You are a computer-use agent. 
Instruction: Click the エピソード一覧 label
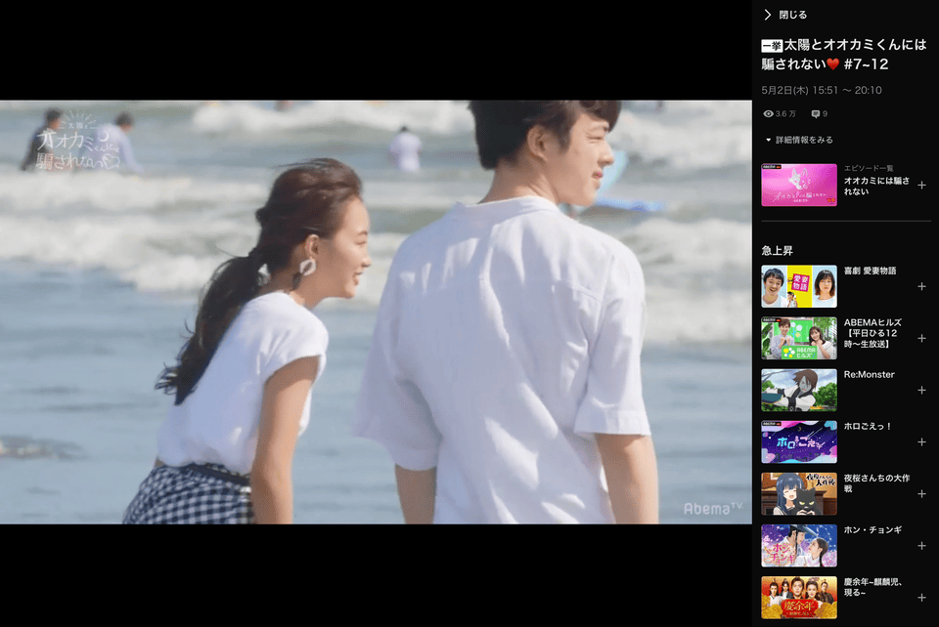(x=869, y=168)
